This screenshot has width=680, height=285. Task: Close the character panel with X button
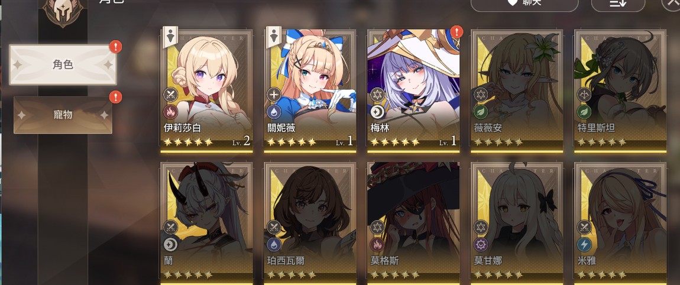coord(671,3)
